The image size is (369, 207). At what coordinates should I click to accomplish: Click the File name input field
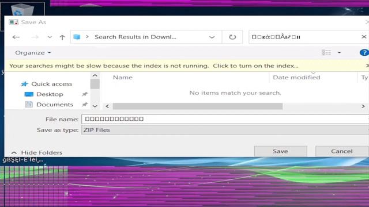[x=225, y=119]
